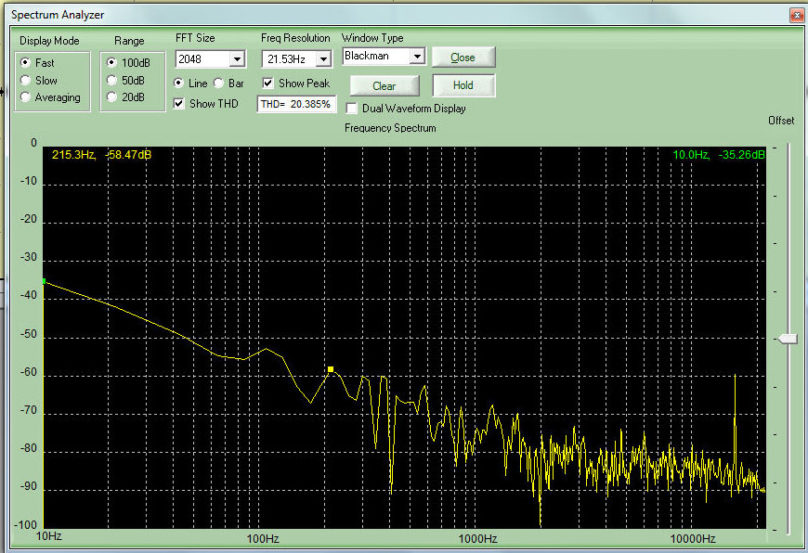Open the FFT Size dropdown
The width and height of the screenshot is (808, 553).
(237, 59)
